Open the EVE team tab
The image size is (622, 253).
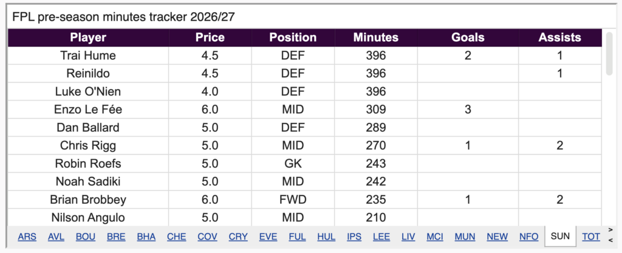(268, 237)
